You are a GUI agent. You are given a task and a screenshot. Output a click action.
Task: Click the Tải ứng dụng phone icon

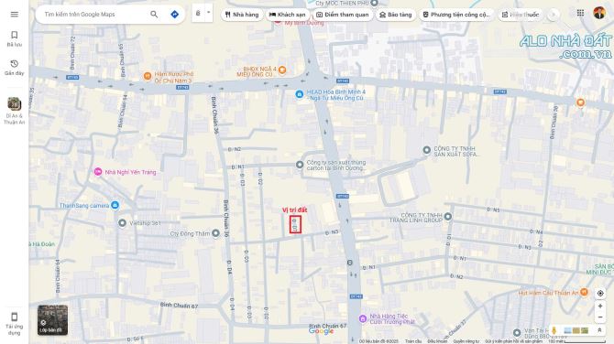click(14, 317)
